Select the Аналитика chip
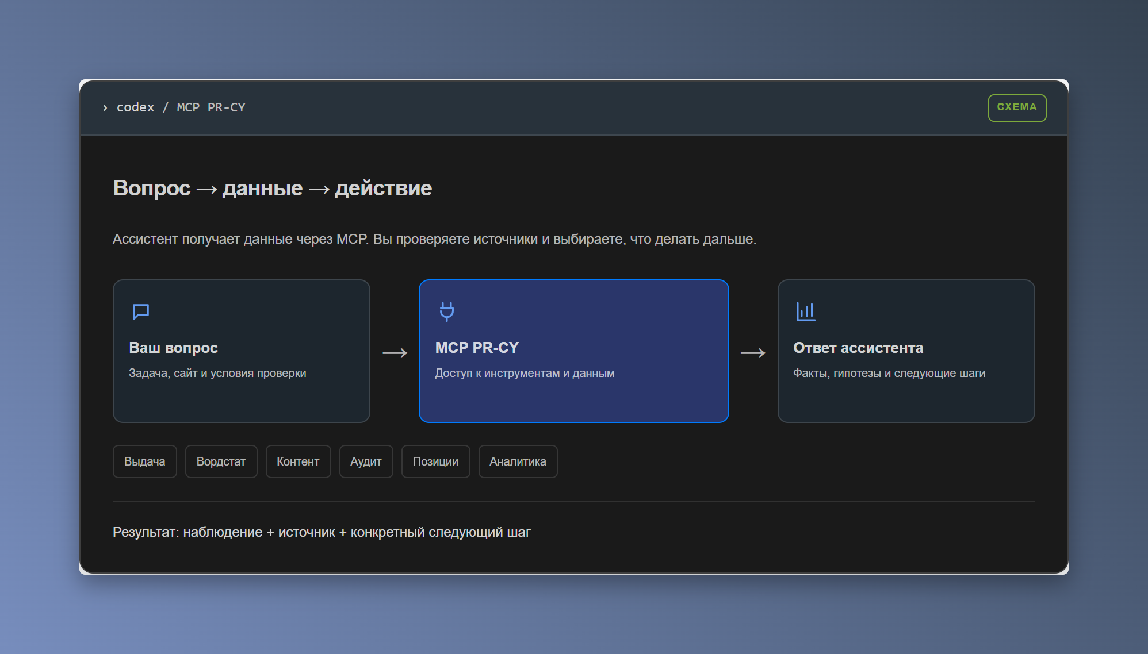Screen dimensions: 1148x654 pyautogui.click(x=518, y=461)
